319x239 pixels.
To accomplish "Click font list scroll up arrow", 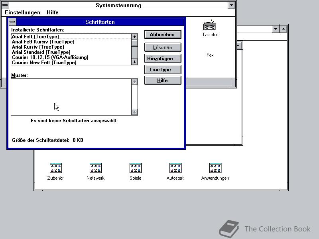I will [134, 37].
